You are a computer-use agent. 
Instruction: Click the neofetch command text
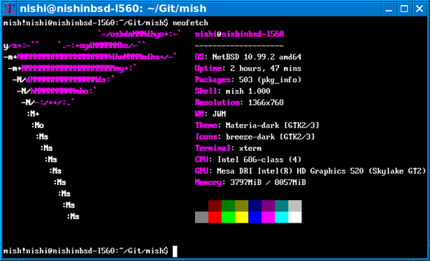(190, 23)
